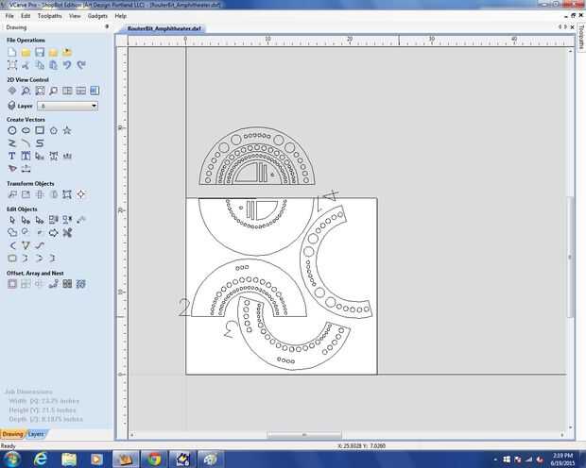
Task: Click the system tray clock
Action: click(x=562, y=460)
